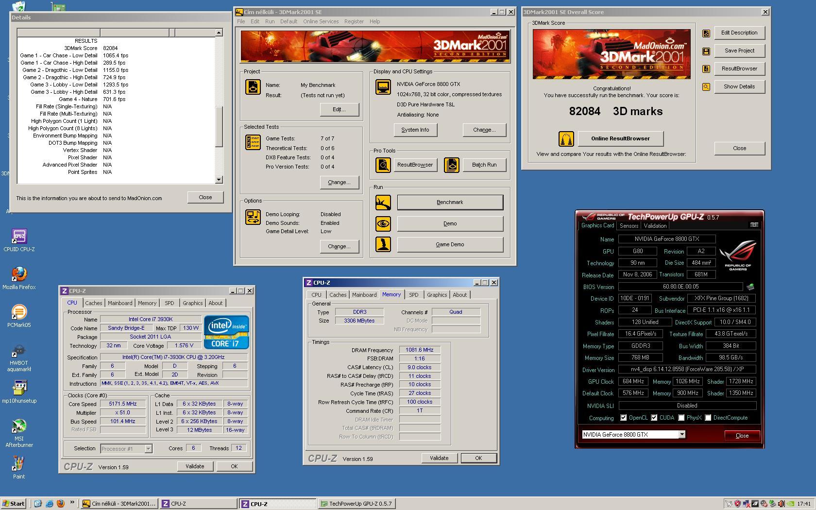Image resolution: width=816 pixels, height=510 pixels.
Task: Click the Pro Tools ResultBrowser icon
Action: (383, 165)
